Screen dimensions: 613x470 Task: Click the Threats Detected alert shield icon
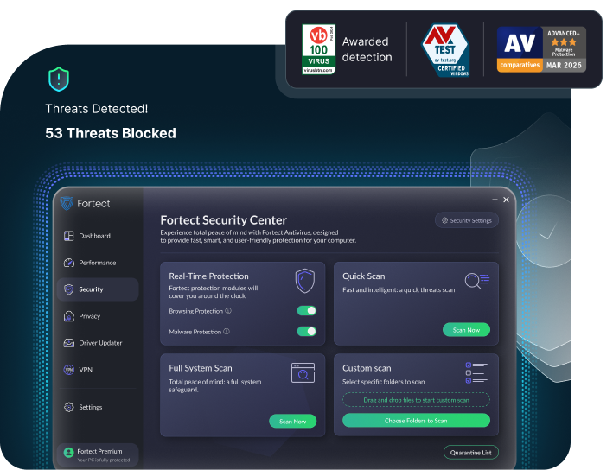pyautogui.click(x=59, y=79)
